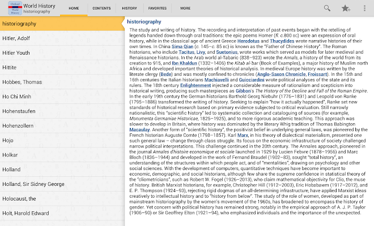Add entry to favorites with star icon
The image size is (374, 226).
click(346, 8)
